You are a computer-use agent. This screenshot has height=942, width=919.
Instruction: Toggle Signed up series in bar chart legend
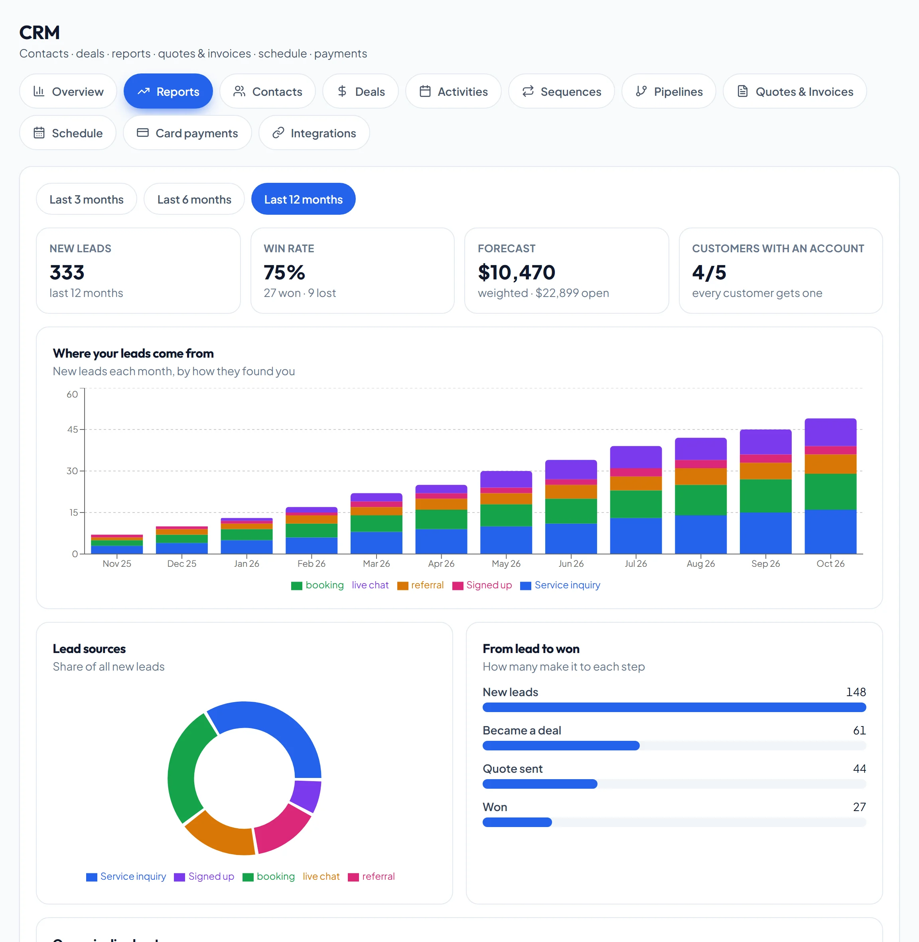coord(482,586)
